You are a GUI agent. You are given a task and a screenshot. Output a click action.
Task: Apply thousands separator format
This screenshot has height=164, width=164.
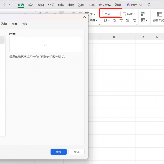point(121,20)
